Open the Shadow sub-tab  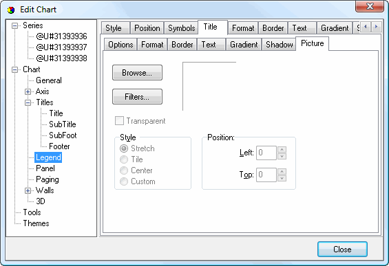[x=279, y=45]
